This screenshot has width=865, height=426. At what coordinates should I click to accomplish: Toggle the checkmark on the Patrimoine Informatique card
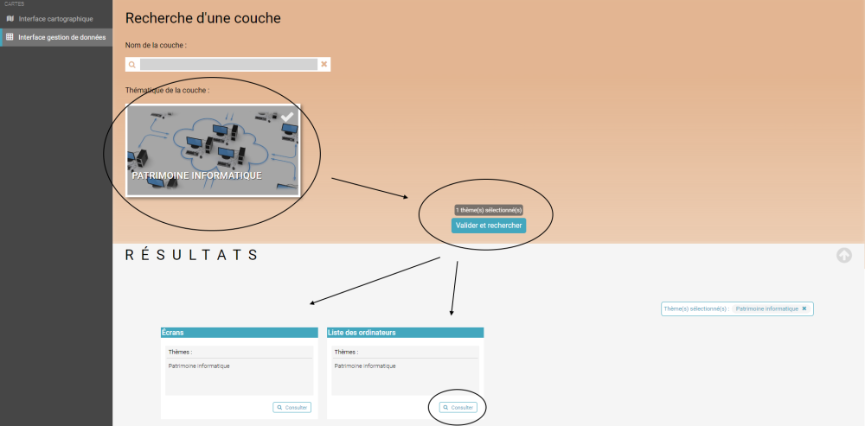(287, 117)
